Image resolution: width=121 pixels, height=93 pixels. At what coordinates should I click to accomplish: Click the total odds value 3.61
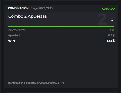pyautogui.click(x=112, y=30)
